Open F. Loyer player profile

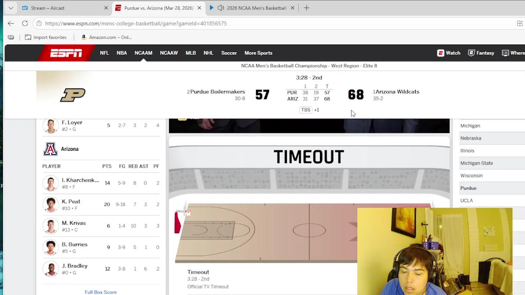72,123
